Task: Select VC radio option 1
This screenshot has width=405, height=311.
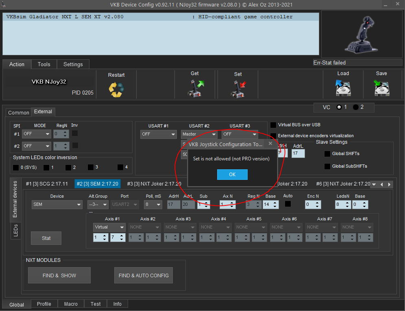Action: 339,107
